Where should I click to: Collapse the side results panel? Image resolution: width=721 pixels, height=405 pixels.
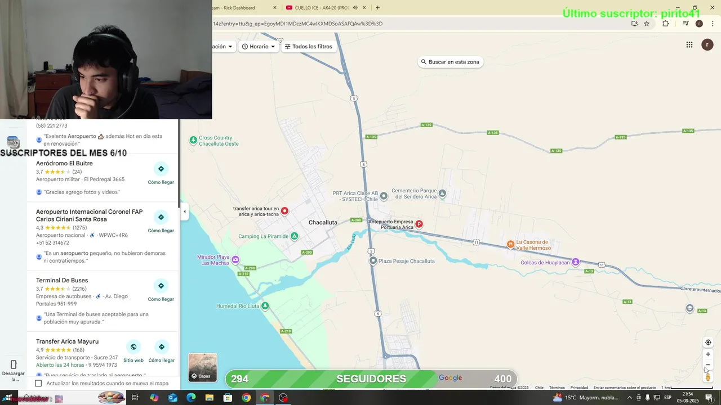tap(185, 211)
